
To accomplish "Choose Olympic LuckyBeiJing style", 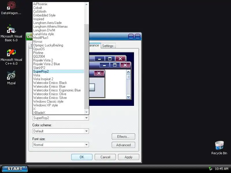I will coord(58,45).
